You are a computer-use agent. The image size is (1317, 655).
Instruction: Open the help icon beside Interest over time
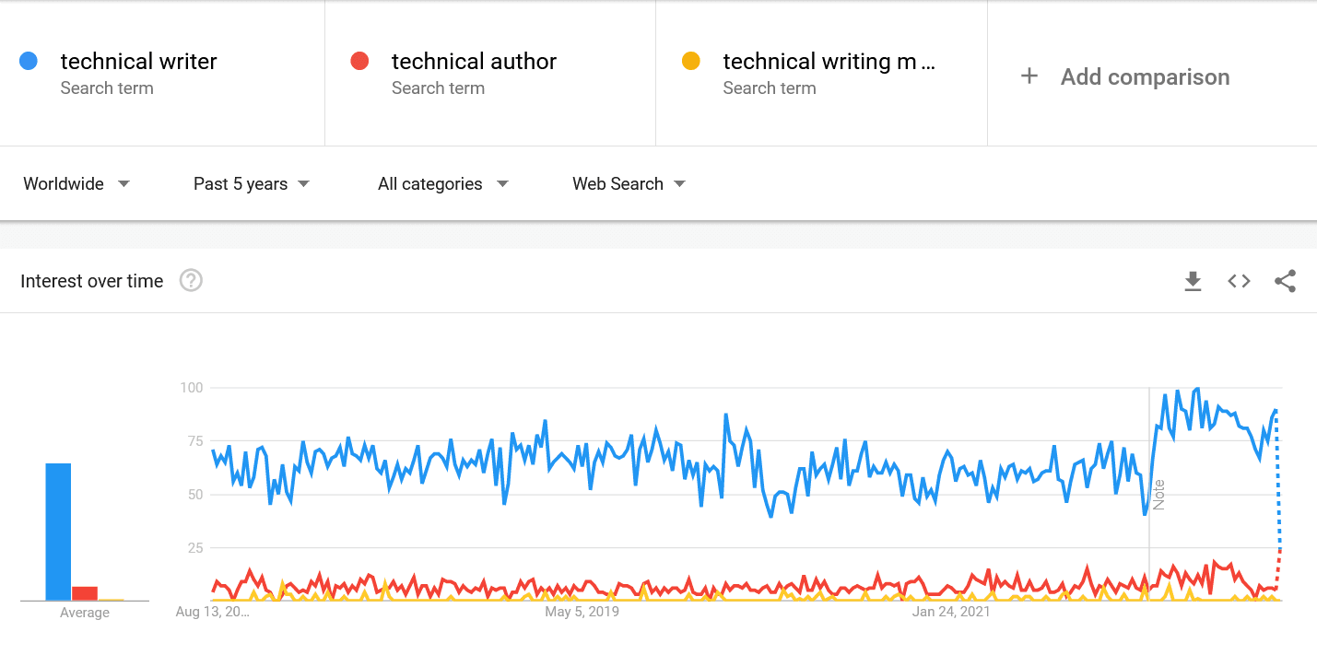pos(191,281)
